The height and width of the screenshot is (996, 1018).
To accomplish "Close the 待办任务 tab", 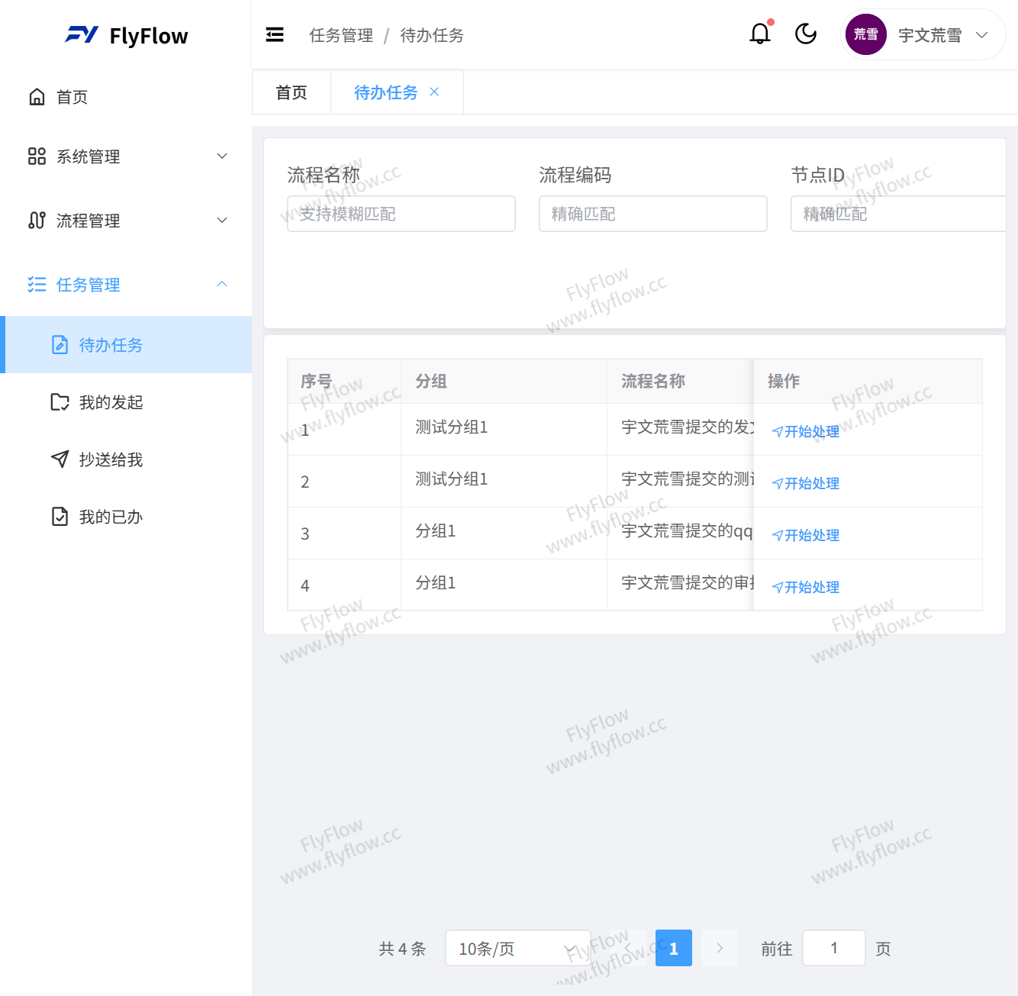I will click(x=434, y=92).
